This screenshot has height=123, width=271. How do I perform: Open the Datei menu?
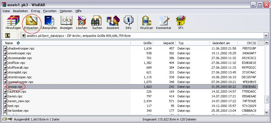[x=6, y=11]
